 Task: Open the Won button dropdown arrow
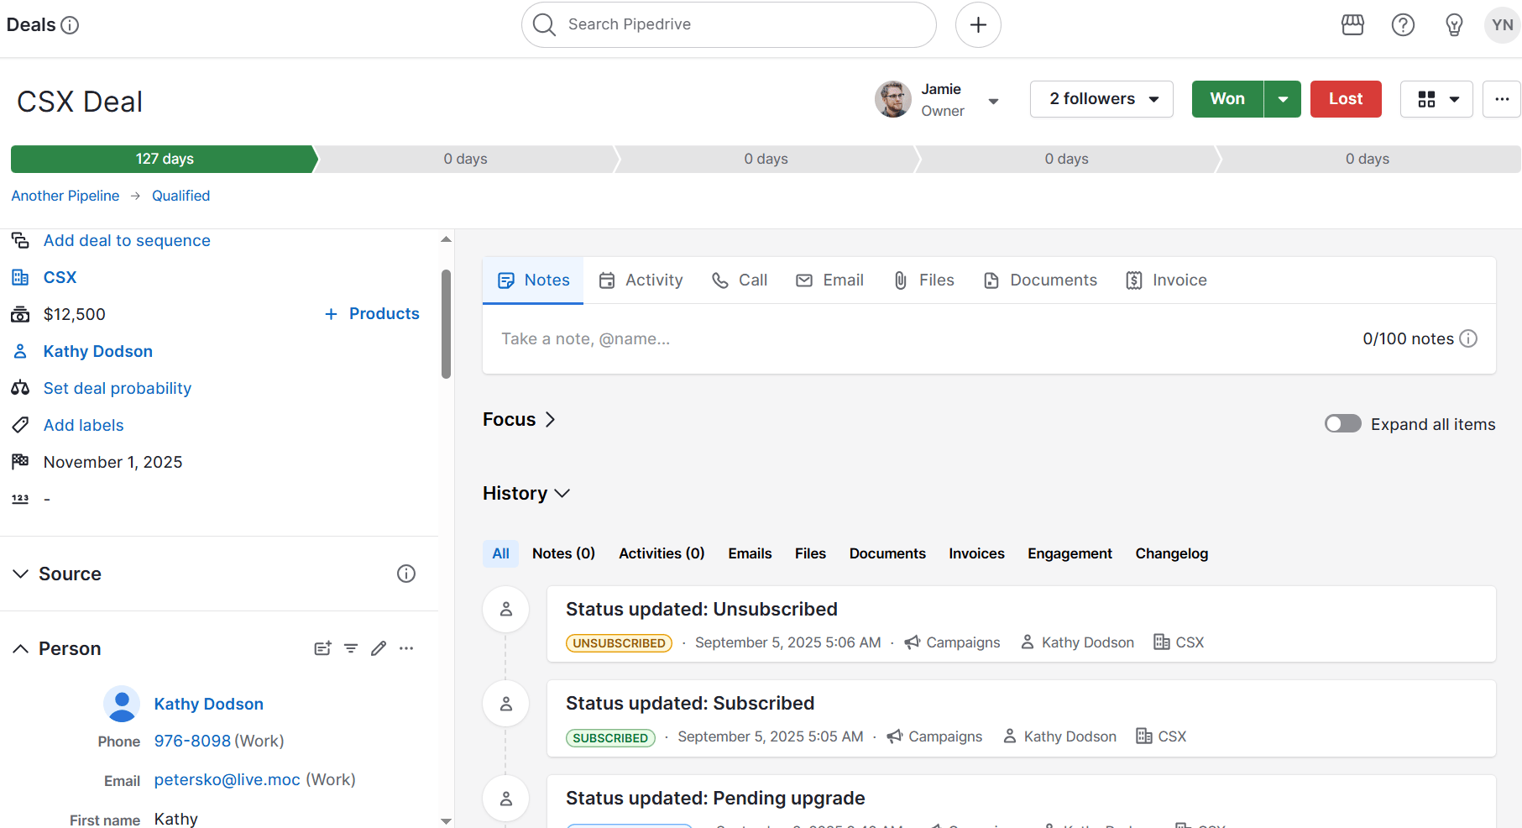click(x=1282, y=98)
